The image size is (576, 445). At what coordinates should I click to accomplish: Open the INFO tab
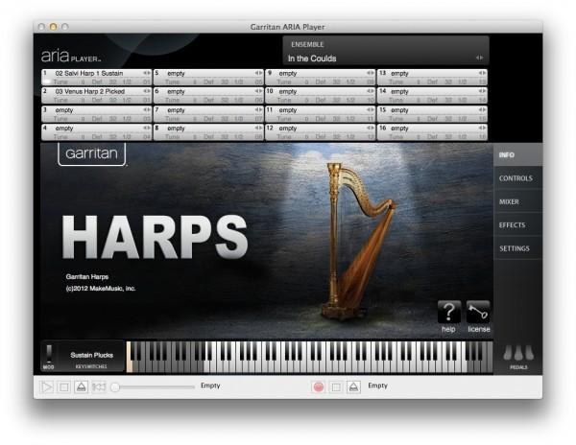[518, 154]
